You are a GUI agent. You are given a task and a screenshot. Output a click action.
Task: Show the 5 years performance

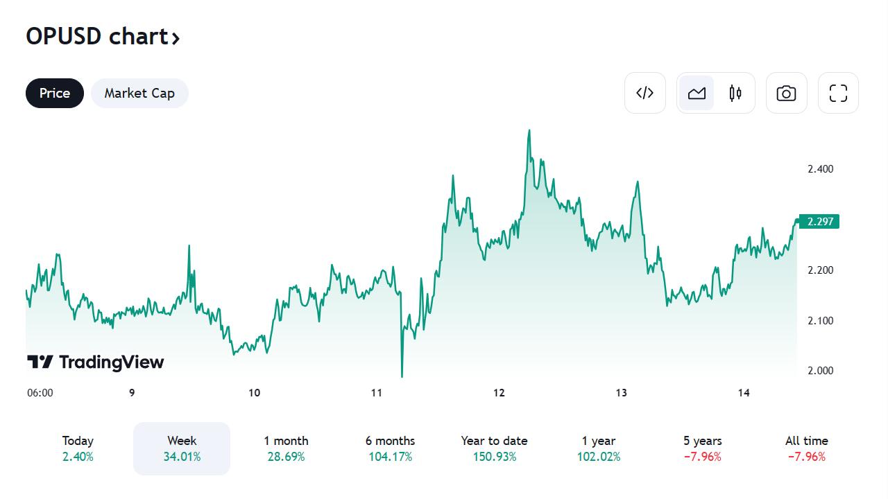click(x=702, y=448)
